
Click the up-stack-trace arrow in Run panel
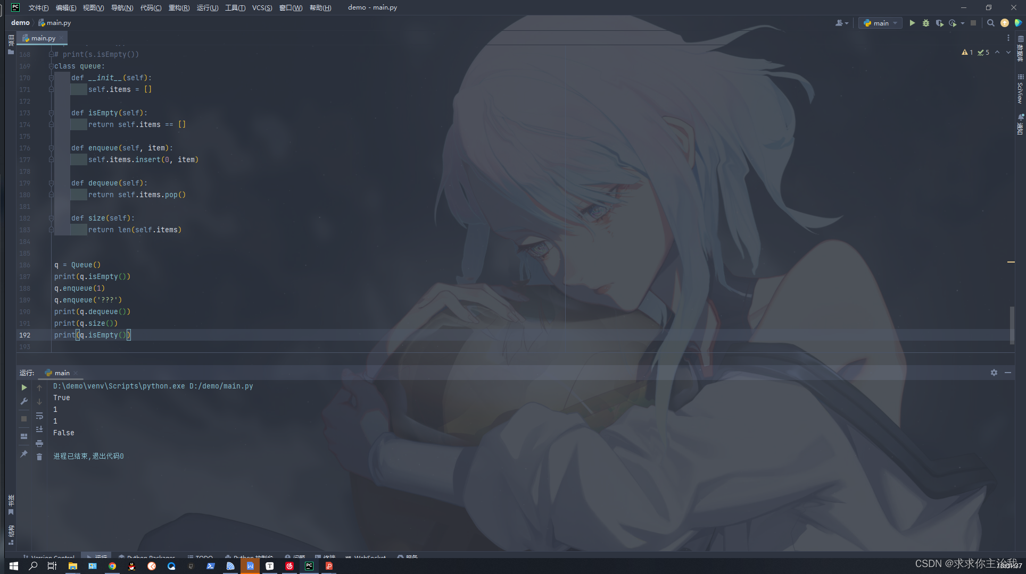click(39, 387)
